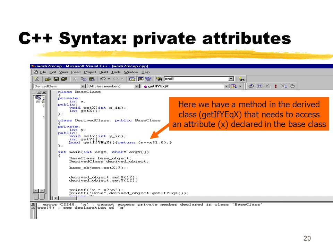
Task: Click the 'class DerivedClass: public BaseClass' line
Action: (109, 120)
